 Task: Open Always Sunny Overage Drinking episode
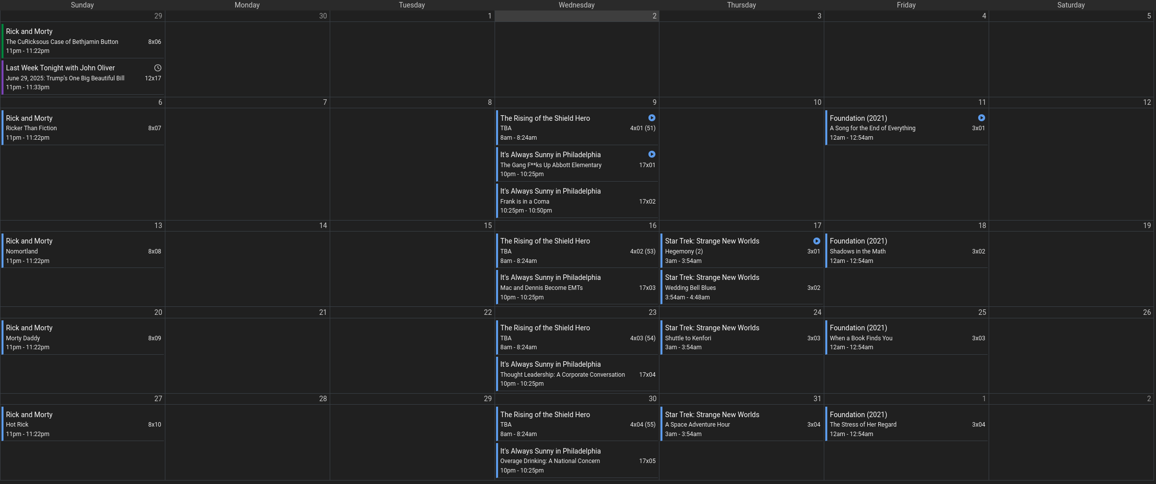[x=577, y=460]
